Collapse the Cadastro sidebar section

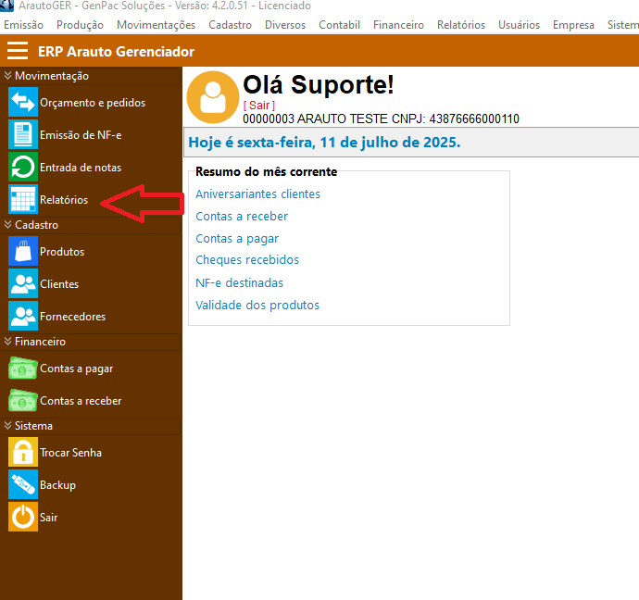coord(8,225)
